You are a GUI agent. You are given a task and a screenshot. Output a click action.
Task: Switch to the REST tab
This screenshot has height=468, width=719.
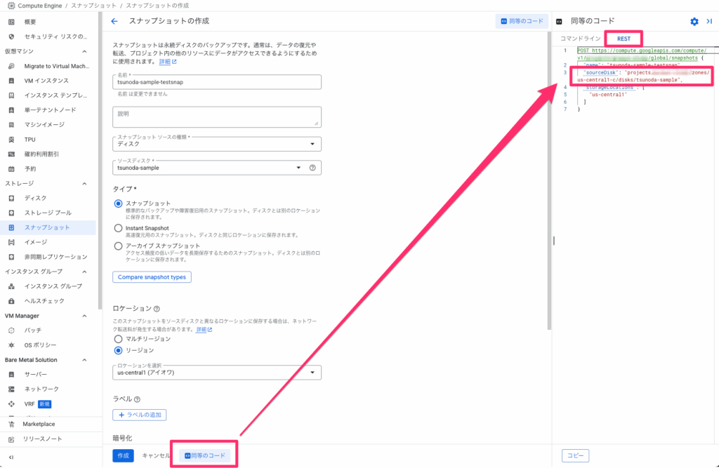click(624, 39)
